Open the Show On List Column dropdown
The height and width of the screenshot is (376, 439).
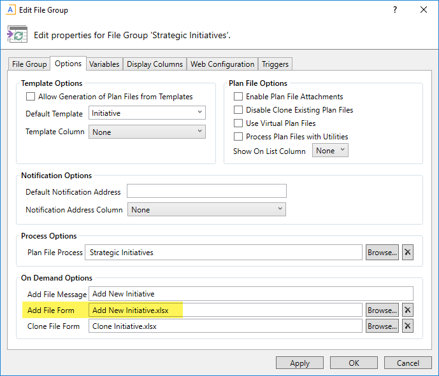tap(330, 151)
